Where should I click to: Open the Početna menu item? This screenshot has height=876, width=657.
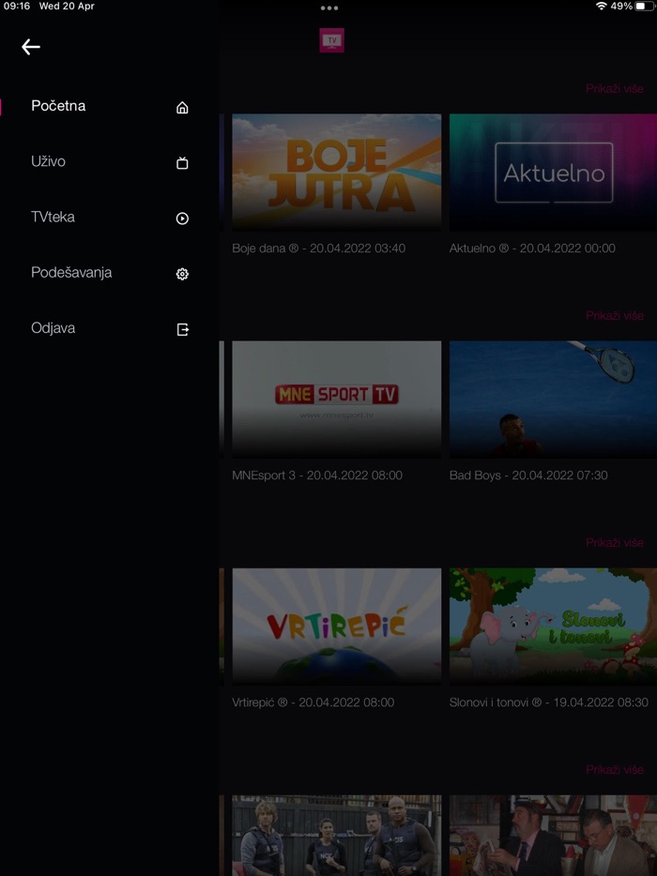click(x=110, y=106)
